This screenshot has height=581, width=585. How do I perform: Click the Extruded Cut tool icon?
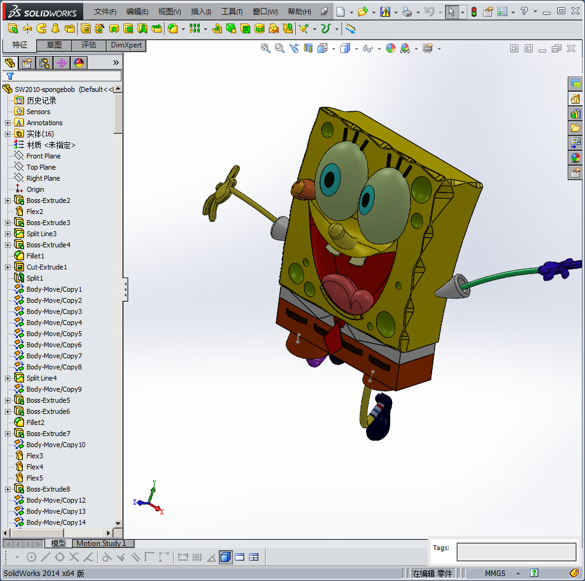(86, 28)
